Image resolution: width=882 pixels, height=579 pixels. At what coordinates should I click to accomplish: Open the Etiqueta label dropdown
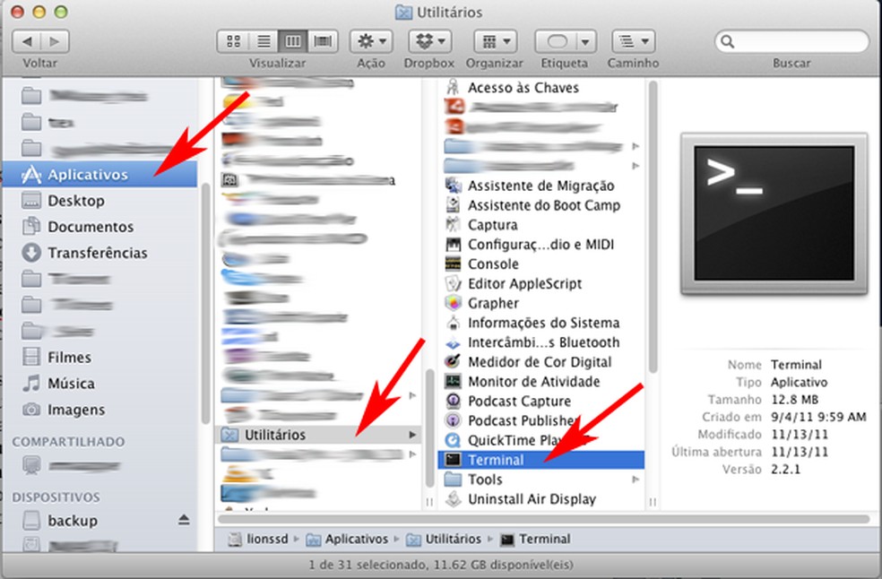[566, 41]
